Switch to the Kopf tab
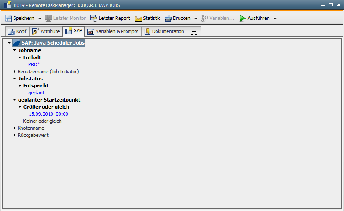 (17, 31)
